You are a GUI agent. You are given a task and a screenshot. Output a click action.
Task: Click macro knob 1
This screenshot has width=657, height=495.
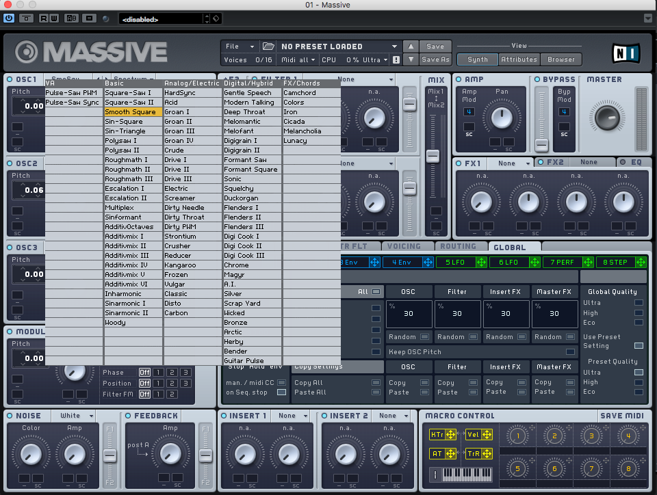517,436
